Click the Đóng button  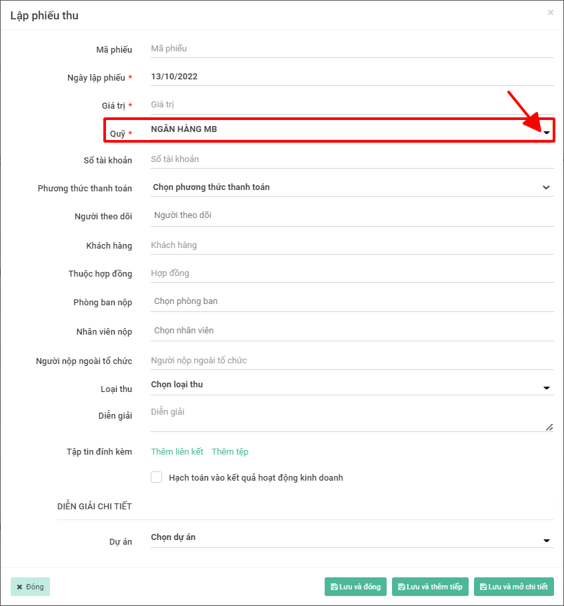point(31,587)
